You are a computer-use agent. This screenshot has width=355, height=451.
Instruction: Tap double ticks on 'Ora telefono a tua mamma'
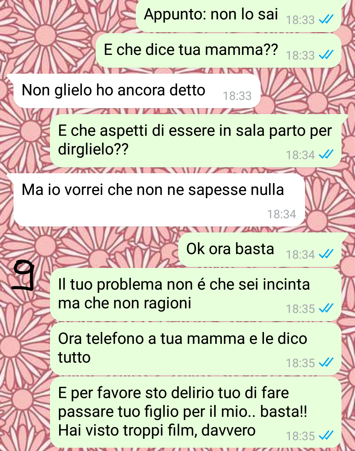coord(326,363)
